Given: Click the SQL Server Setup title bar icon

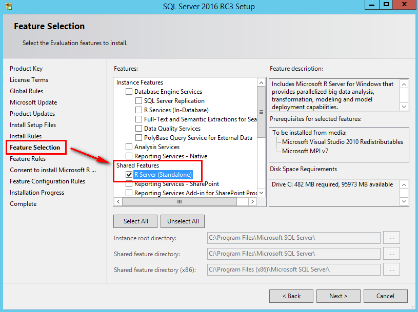Looking at the screenshot, I should pyautogui.click(x=9, y=6).
